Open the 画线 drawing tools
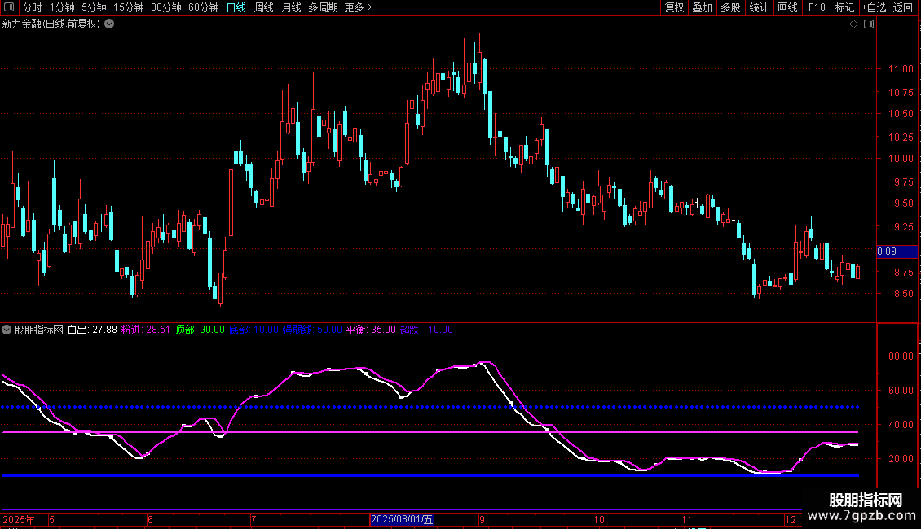The height and width of the screenshot is (529, 921). [x=787, y=7]
